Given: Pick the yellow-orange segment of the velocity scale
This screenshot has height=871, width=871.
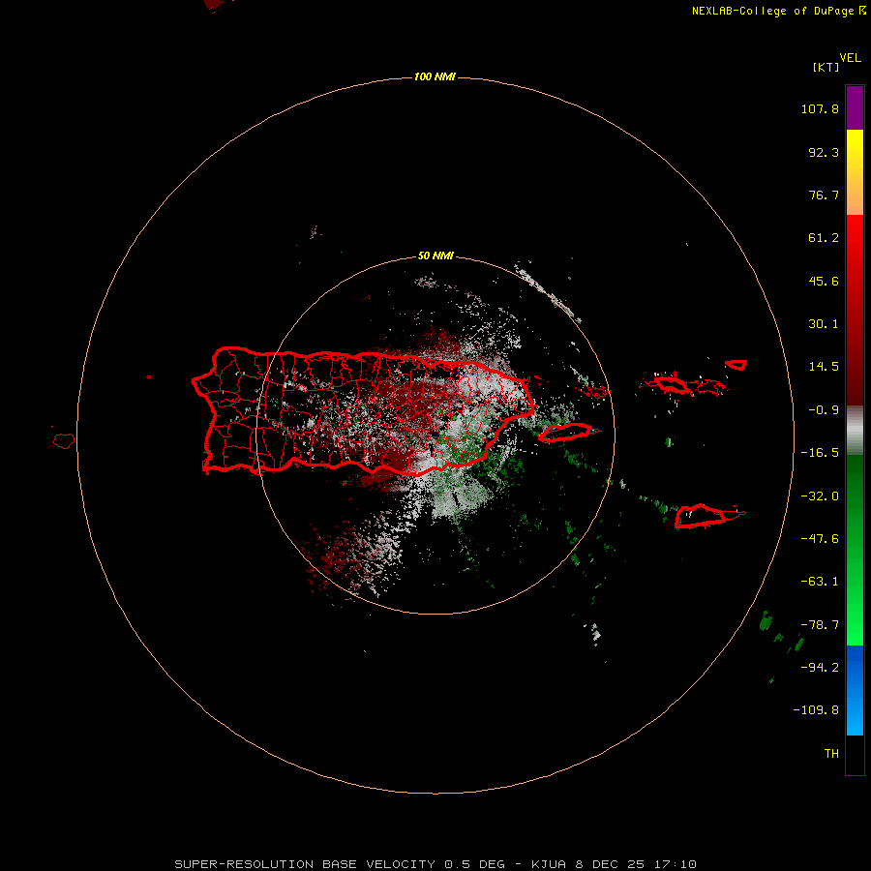Looking at the screenshot, I should [855, 172].
